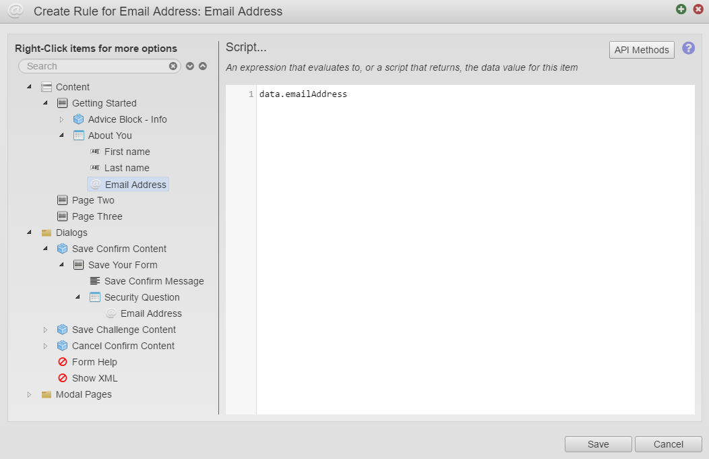709x459 pixels.
Task: Click the First name text field icon
Action: 95,151
